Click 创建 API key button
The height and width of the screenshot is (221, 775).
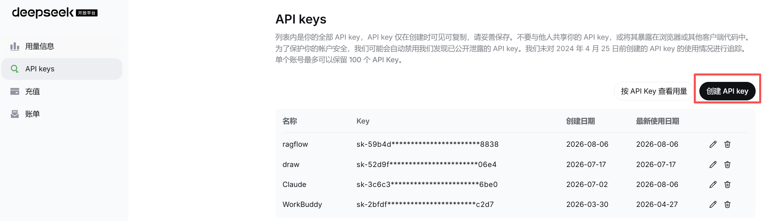pyautogui.click(x=727, y=91)
